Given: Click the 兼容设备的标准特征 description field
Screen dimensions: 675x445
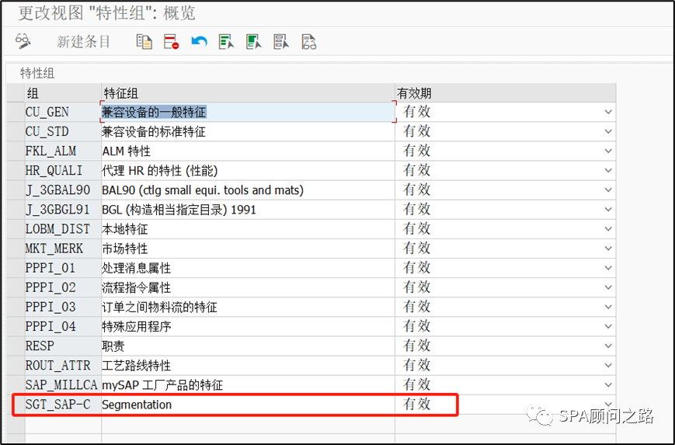Looking at the screenshot, I should click(248, 131).
